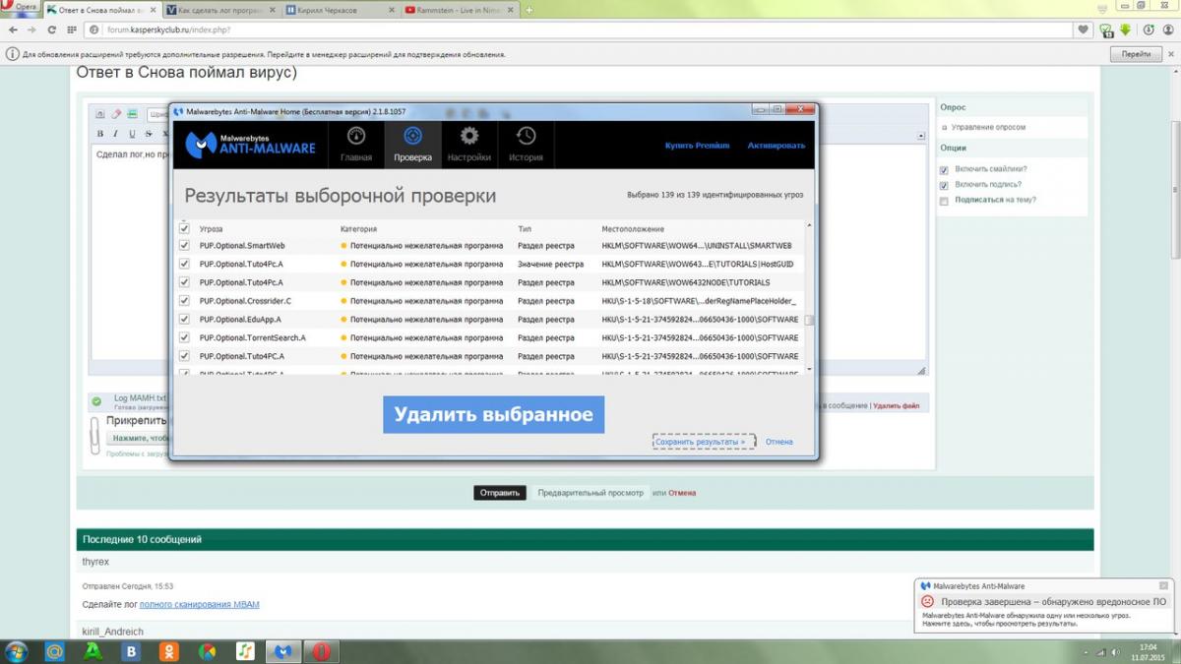Open Windows Start button

click(x=17, y=651)
